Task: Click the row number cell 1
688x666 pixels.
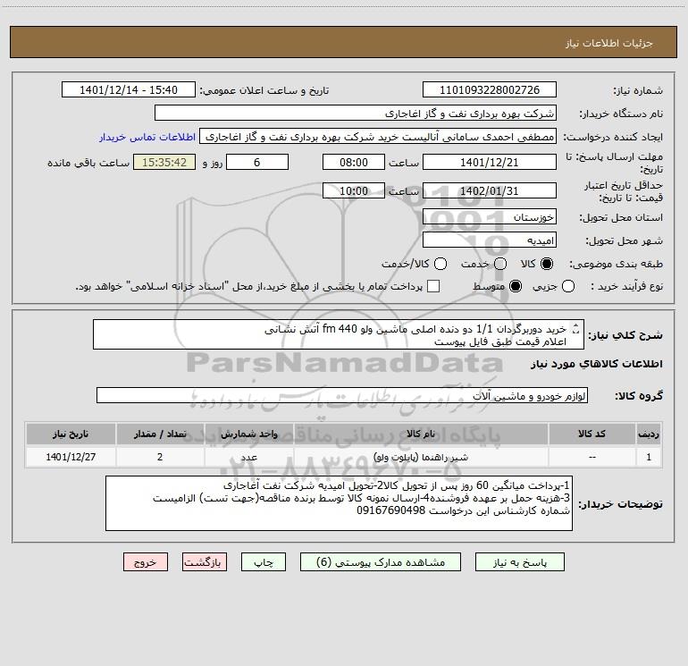Action: click(x=649, y=457)
